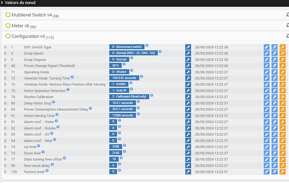Click the '0 - Normal (SW1 - O1, SW2 - O2)' badge
This screenshot has width=289, height=183.
pyautogui.click(x=134, y=53)
